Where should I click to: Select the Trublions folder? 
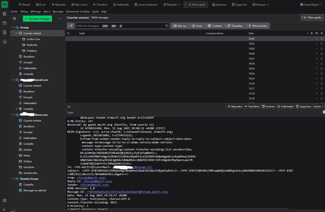tap(31, 51)
